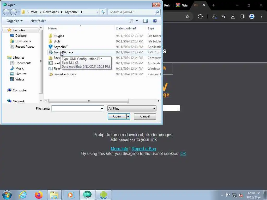Click the File name input field
The width and height of the screenshot is (267, 200).
pyautogui.click(x=76, y=109)
